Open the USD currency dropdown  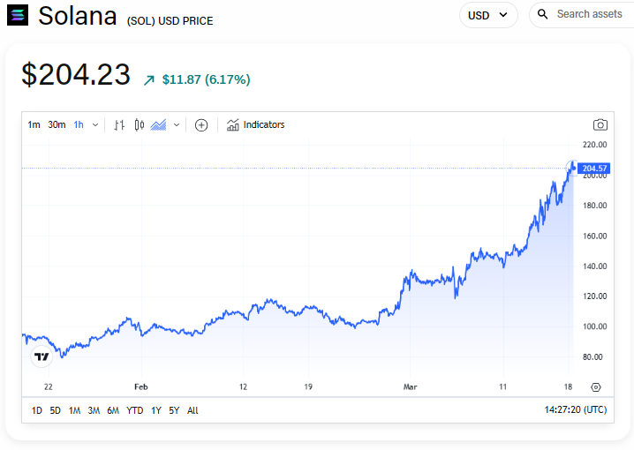(488, 15)
